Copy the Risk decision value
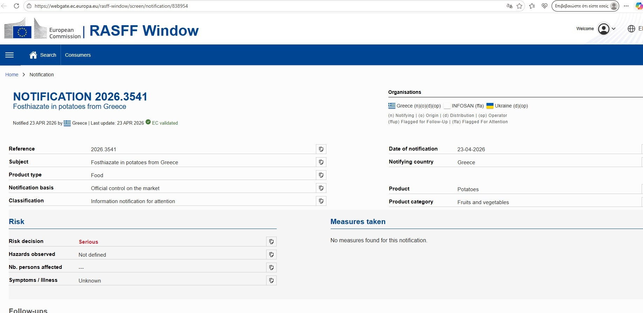 pyautogui.click(x=271, y=242)
